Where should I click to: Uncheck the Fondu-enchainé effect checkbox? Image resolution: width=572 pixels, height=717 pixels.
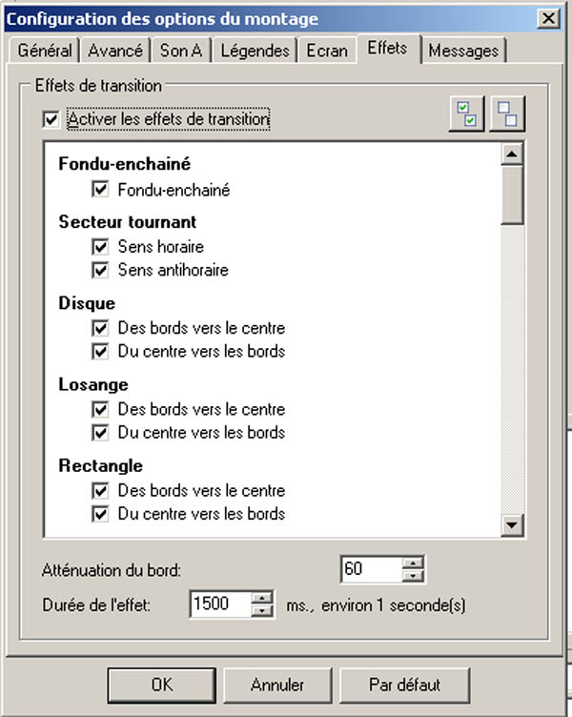pyautogui.click(x=100, y=190)
